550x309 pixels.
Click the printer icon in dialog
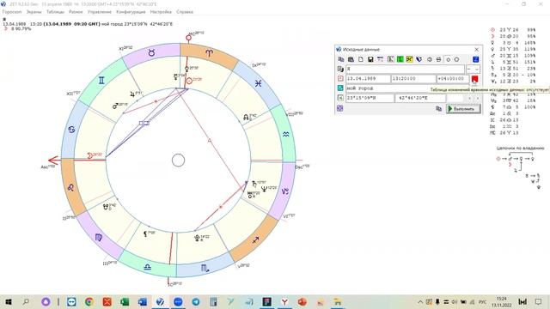(x=439, y=59)
